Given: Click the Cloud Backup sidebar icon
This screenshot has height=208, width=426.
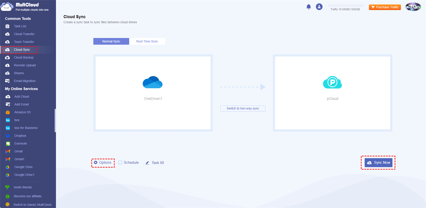Looking at the screenshot, I should tap(8, 57).
